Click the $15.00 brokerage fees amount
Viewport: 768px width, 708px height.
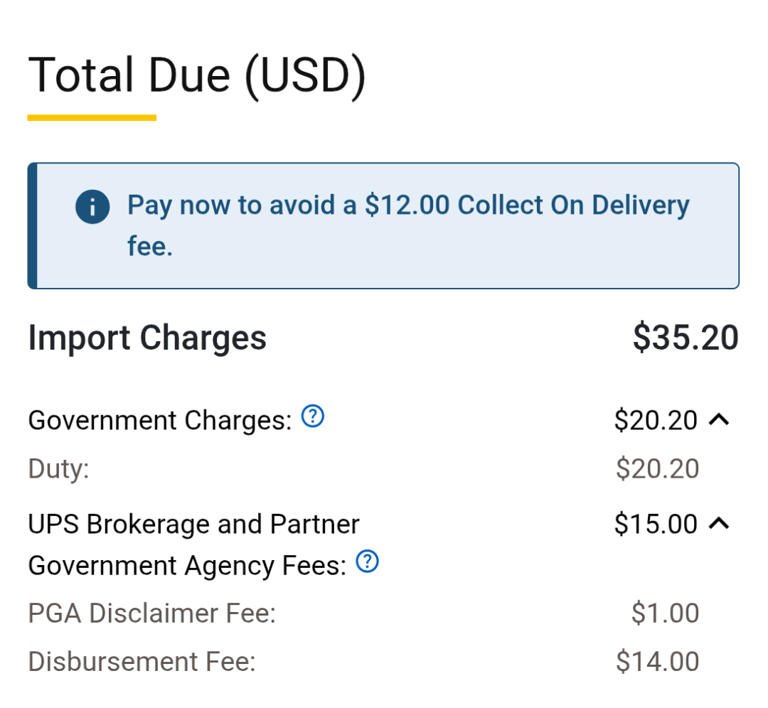point(656,525)
